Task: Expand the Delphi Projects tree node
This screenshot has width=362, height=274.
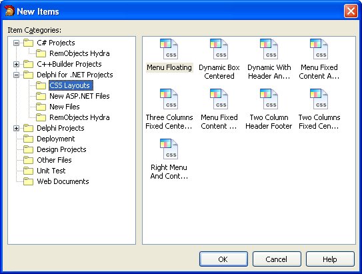Action: pyautogui.click(x=16, y=128)
